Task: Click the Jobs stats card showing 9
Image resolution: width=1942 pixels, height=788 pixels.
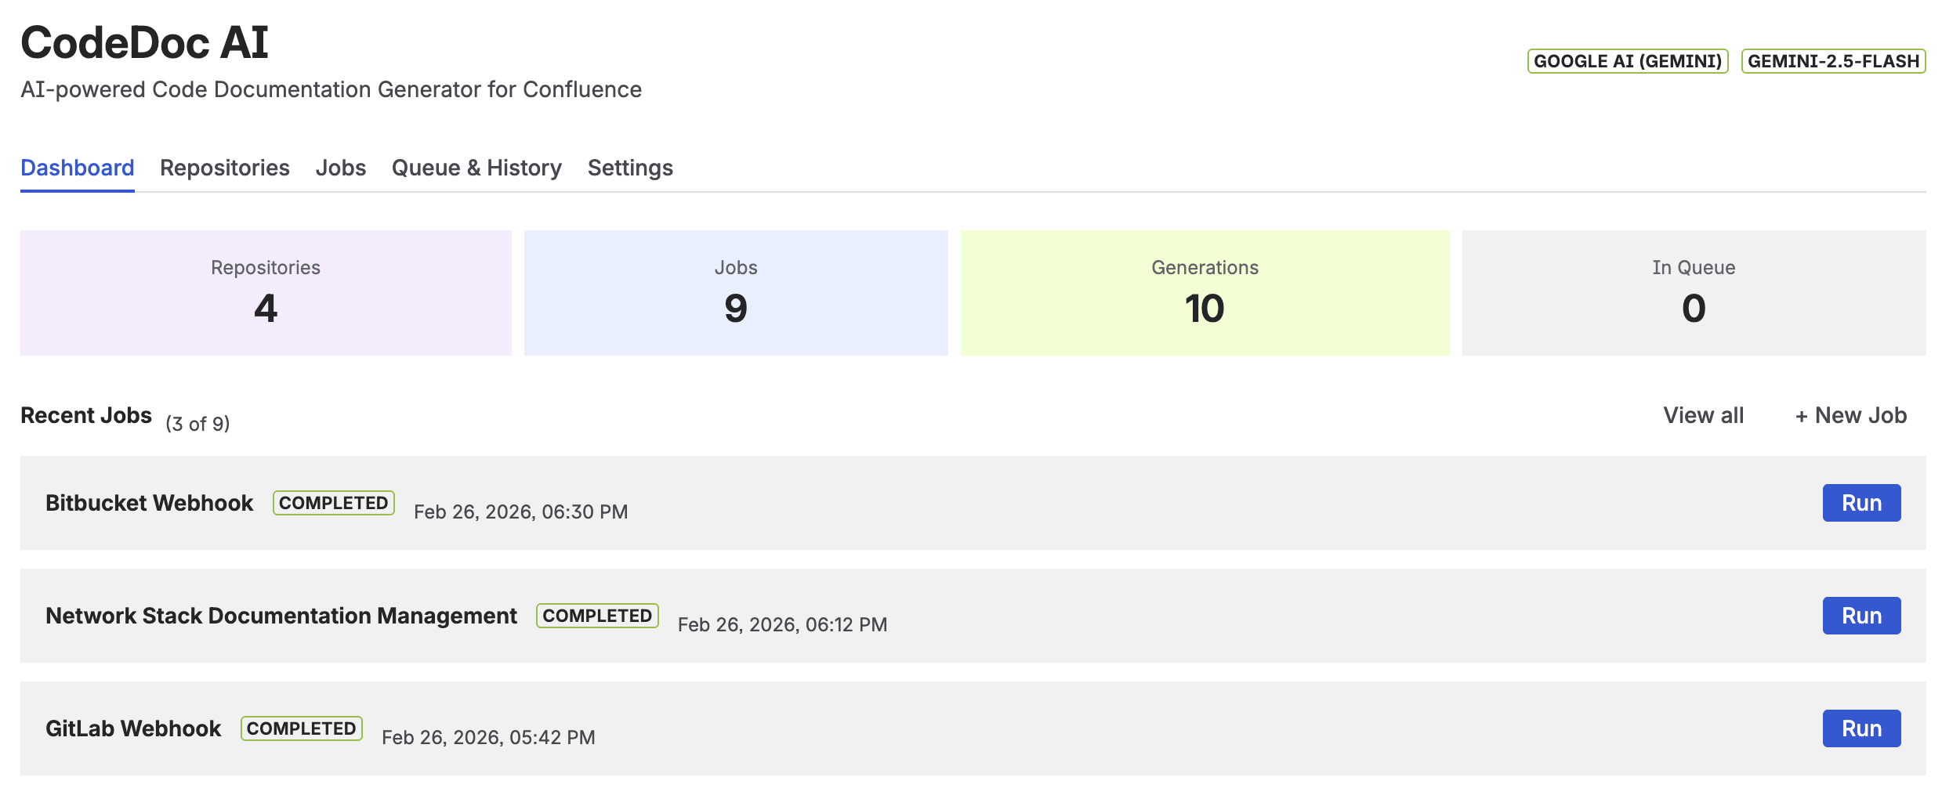Action: (735, 293)
